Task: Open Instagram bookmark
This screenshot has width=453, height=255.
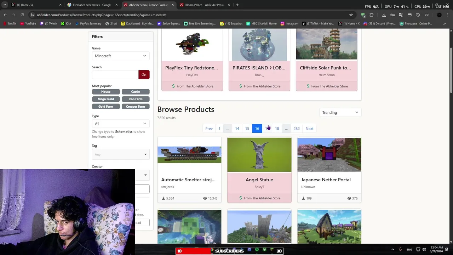Action: (289, 23)
